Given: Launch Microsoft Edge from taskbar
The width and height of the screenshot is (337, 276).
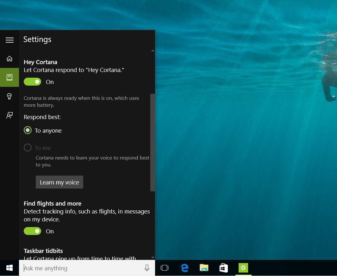Looking at the screenshot, I should pyautogui.click(x=184, y=268).
